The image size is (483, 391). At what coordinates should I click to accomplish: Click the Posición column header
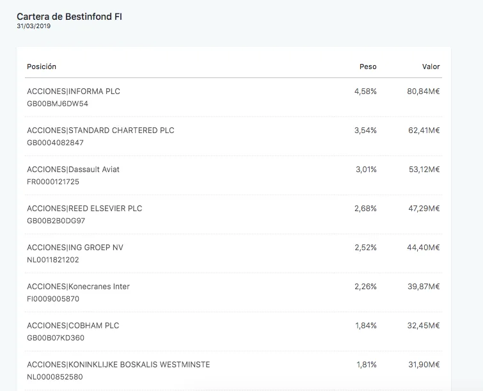[42, 67]
